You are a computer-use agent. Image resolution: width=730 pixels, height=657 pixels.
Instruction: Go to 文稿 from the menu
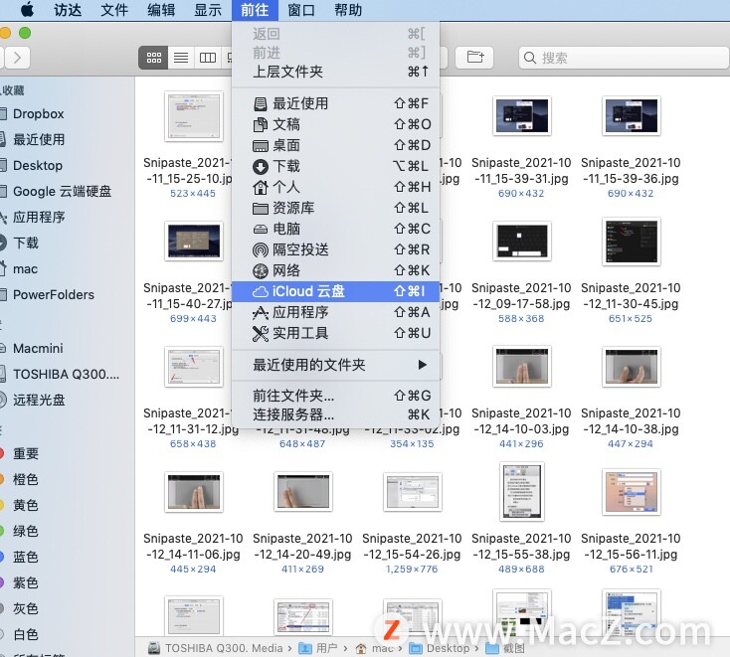[336, 124]
